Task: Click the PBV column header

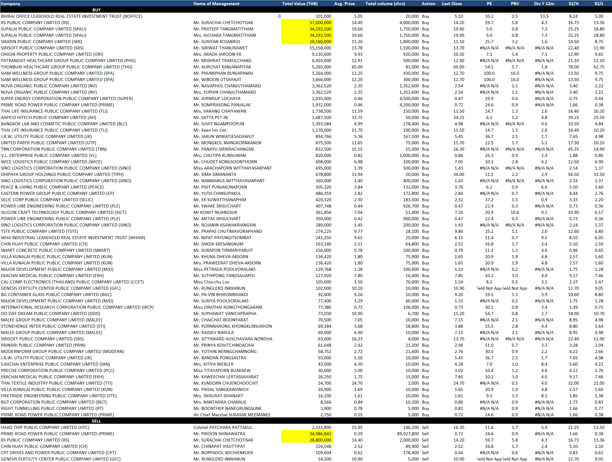Action: coord(515,4)
